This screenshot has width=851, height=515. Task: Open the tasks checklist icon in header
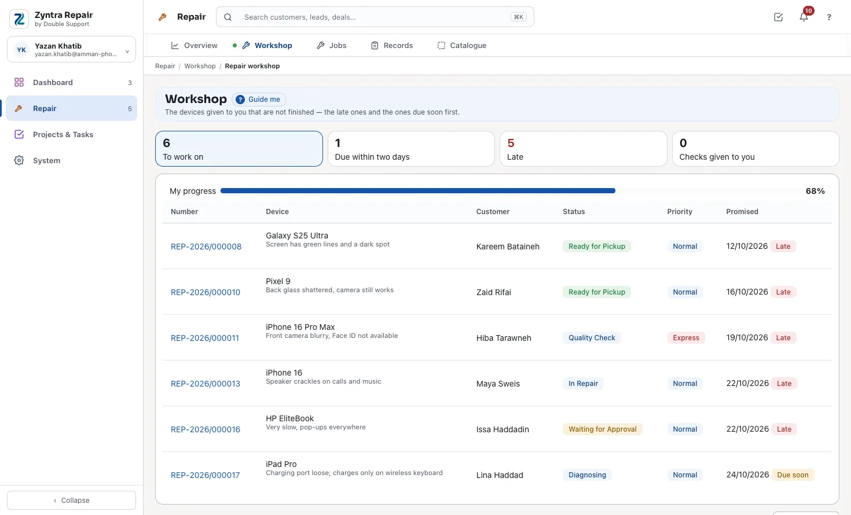779,17
